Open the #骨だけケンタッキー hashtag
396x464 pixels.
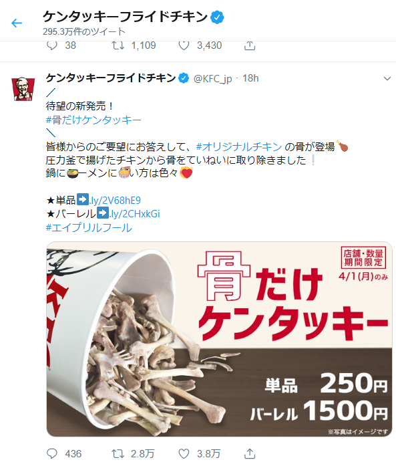tap(93, 120)
